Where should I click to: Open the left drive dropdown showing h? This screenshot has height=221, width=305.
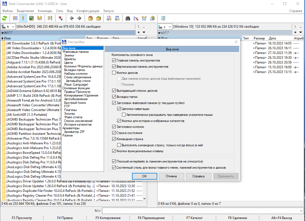click(8, 27)
